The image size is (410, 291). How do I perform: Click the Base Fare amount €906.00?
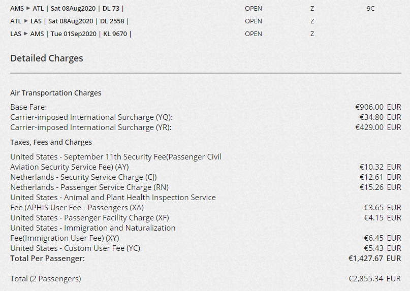[369, 107]
